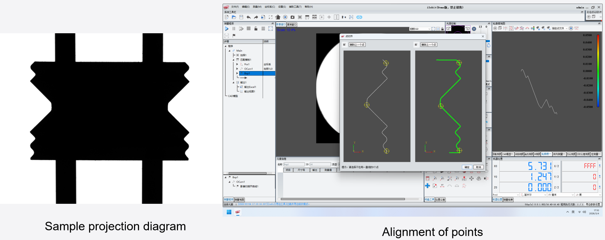The image size is (605, 240).
Task: Collapse the 输出1 tree node
Action: 233,82
